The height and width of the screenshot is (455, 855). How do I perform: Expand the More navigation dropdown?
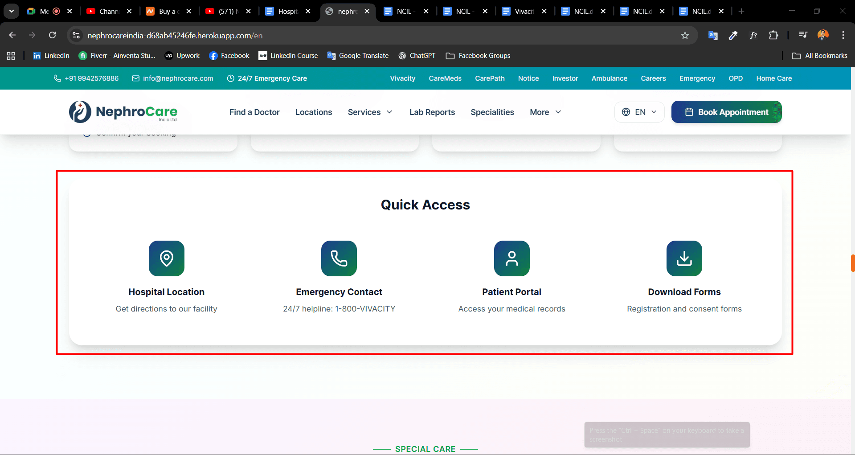click(x=545, y=112)
